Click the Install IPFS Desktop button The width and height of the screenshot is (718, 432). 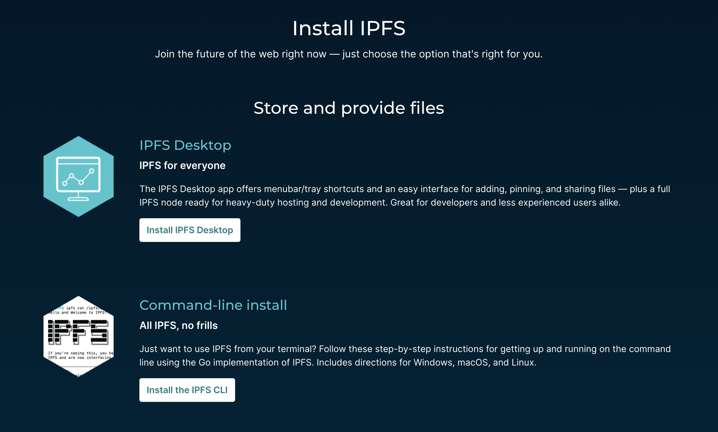[x=190, y=230]
